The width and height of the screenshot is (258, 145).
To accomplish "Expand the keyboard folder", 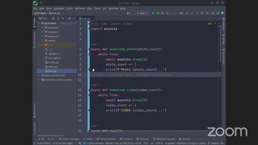I will pos(42,36).
